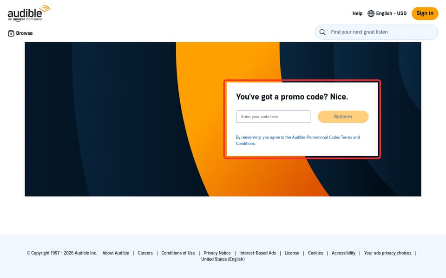Open the Audible logo home link
446x278 pixels.
[29, 13]
